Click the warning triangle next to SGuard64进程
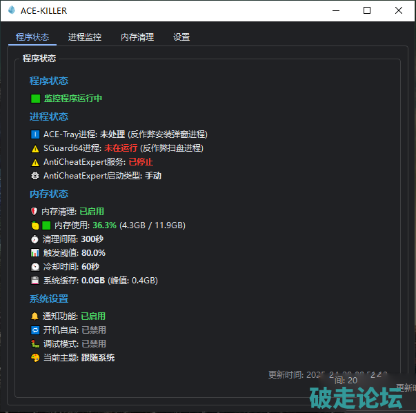 click(x=35, y=148)
